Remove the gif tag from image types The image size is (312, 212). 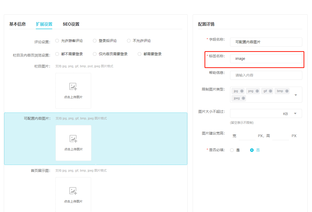point(271,91)
